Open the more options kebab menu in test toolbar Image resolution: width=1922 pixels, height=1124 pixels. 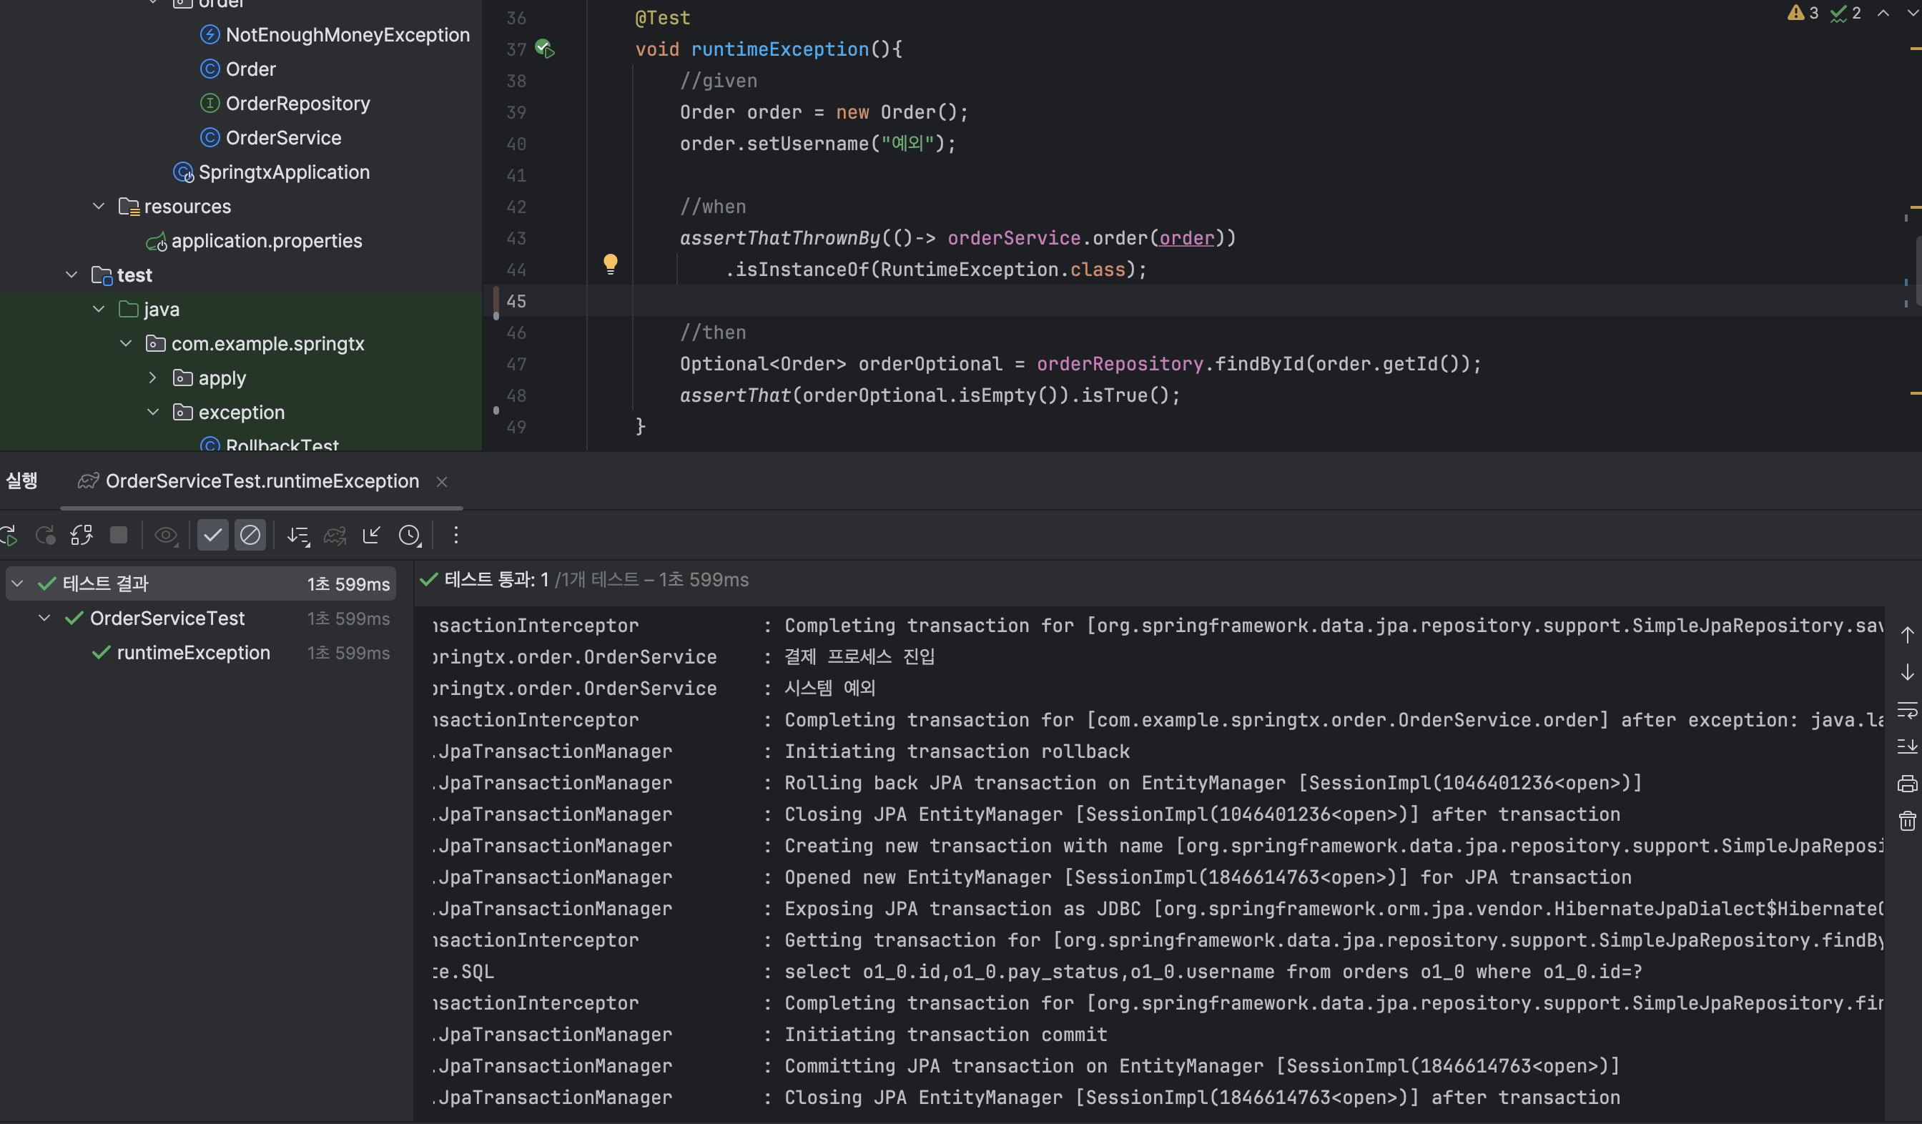coord(456,536)
